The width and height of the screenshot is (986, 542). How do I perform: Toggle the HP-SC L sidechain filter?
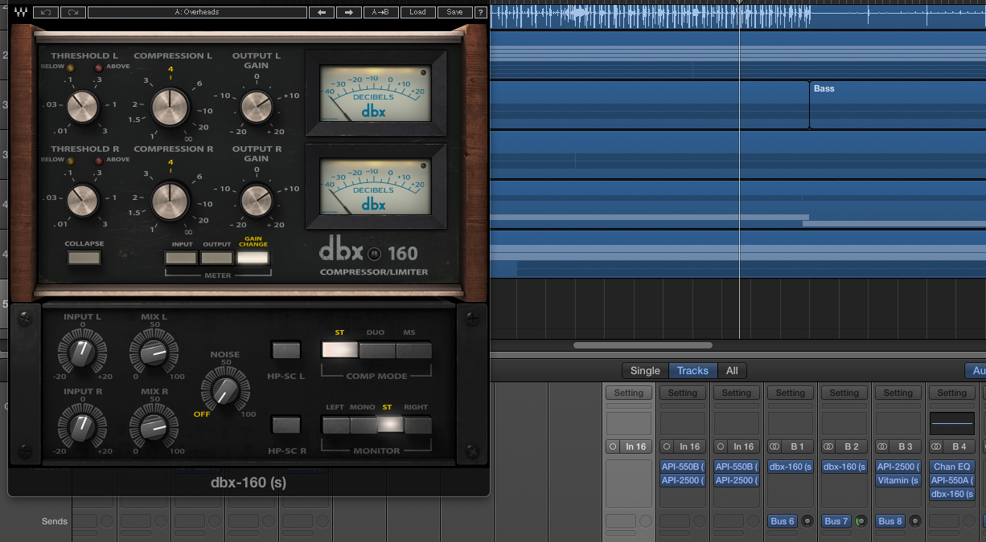point(286,351)
